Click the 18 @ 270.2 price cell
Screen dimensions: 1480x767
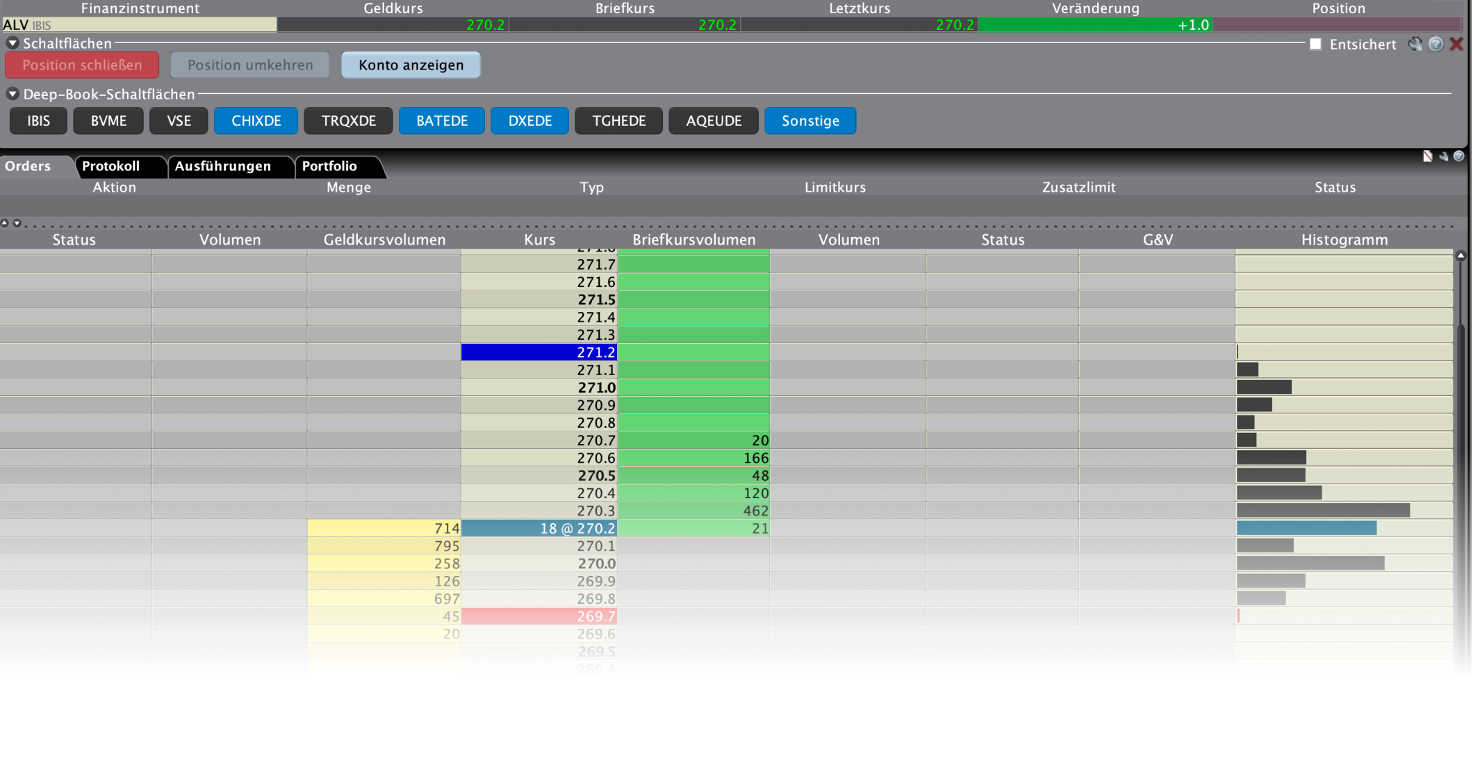pos(539,528)
